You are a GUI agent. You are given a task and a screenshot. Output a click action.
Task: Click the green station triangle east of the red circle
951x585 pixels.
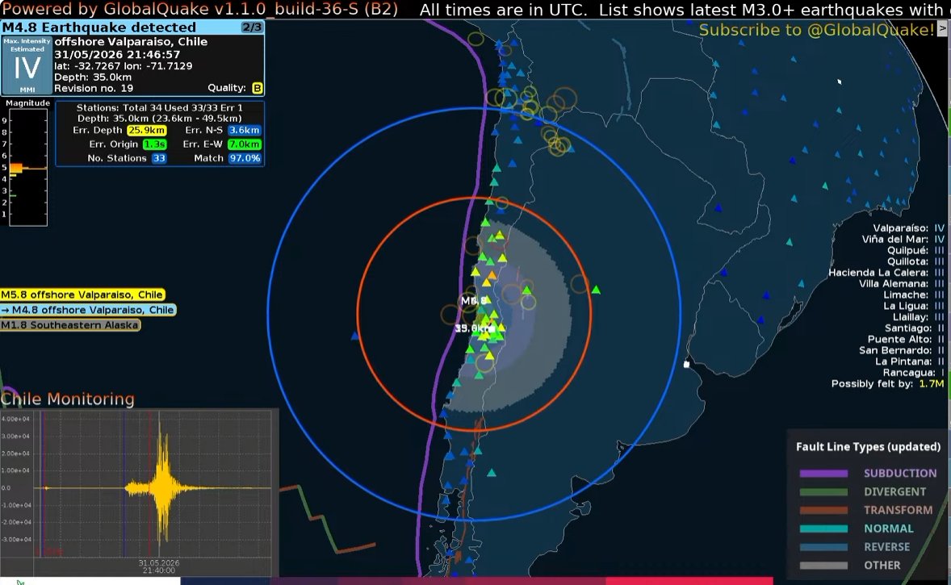click(x=597, y=290)
